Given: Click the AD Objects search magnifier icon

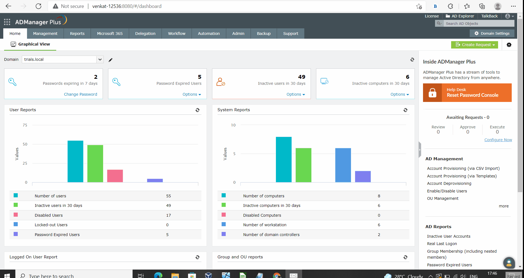Looking at the screenshot, I should [439, 23].
